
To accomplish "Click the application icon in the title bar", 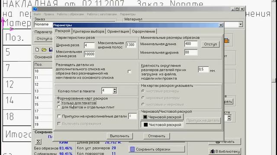I will coord(35,9).
